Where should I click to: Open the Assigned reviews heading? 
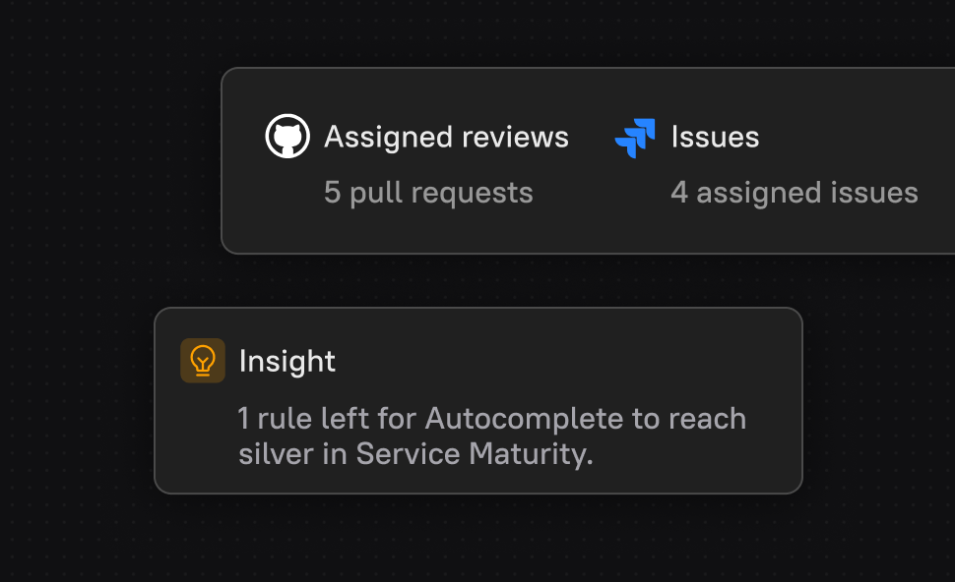pos(446,137)
